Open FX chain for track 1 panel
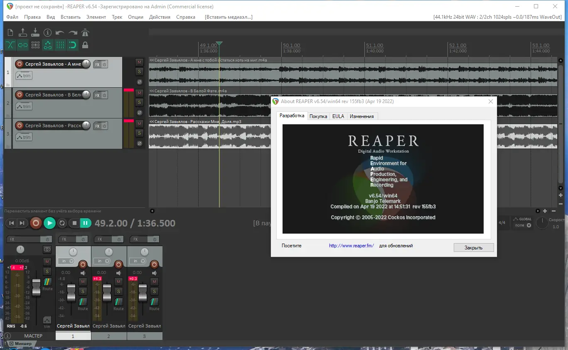This screenshot has height=350, width=568. tap(97, 64)
